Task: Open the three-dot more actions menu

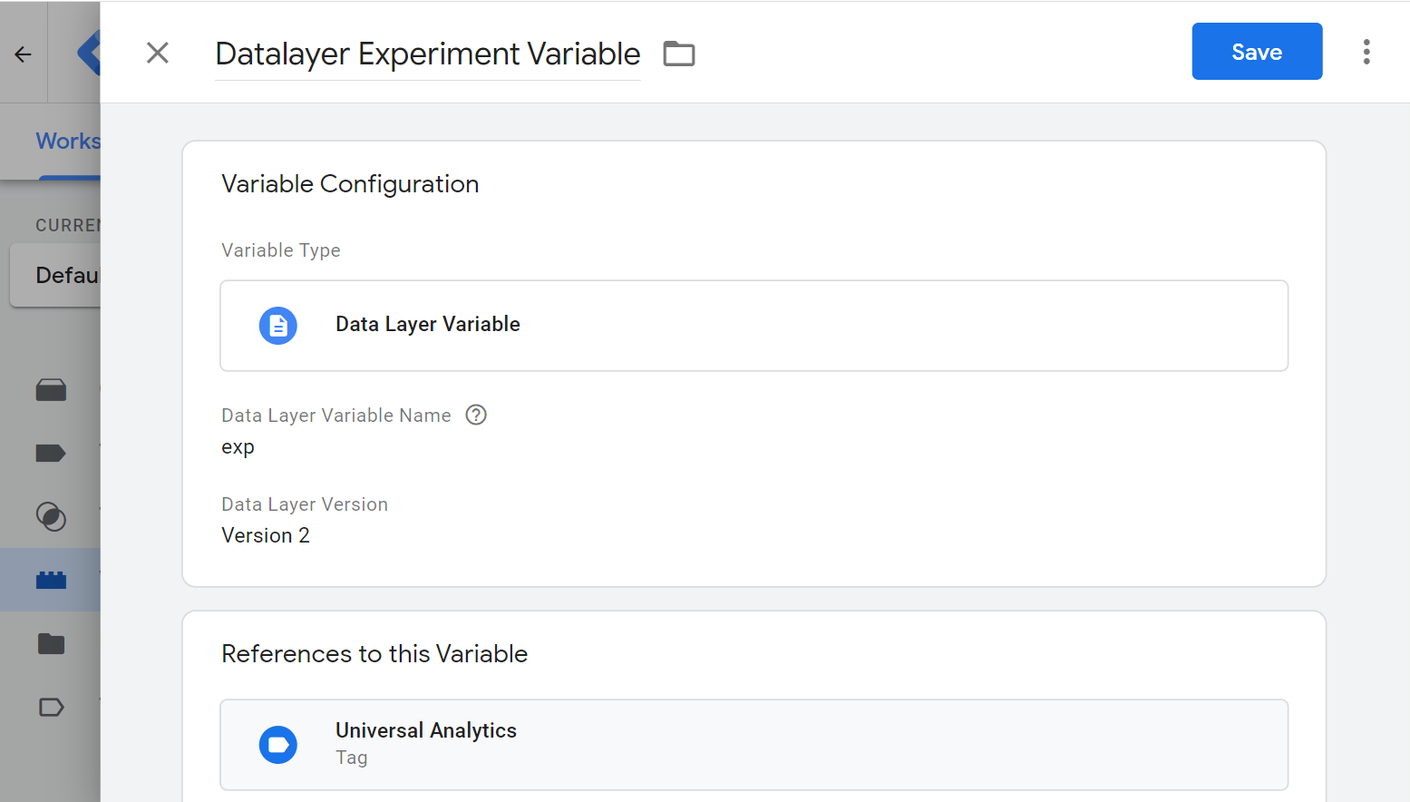Action: coord(1366,52)
